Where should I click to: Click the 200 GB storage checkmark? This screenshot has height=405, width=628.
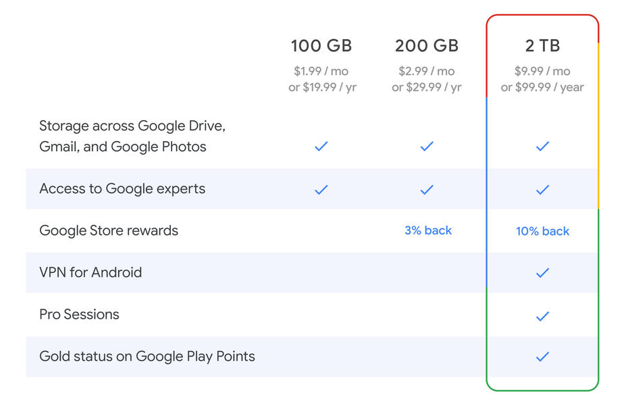click(427, 146)
